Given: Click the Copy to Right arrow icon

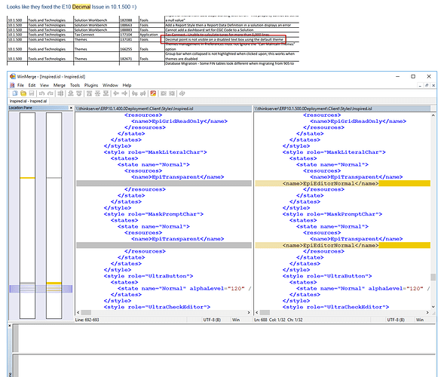Looking at the screenshot, I should (116, 93).
